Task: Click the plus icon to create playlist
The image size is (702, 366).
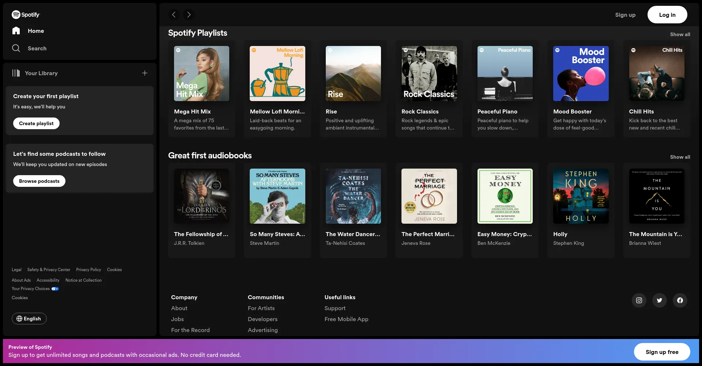Action: pos(145,73)
